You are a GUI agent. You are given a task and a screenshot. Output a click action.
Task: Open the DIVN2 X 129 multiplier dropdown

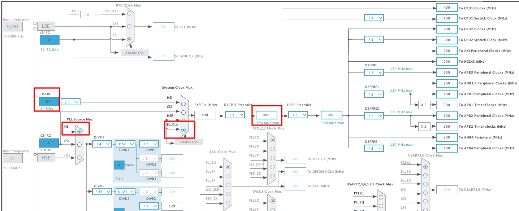[x=125, y=192]
